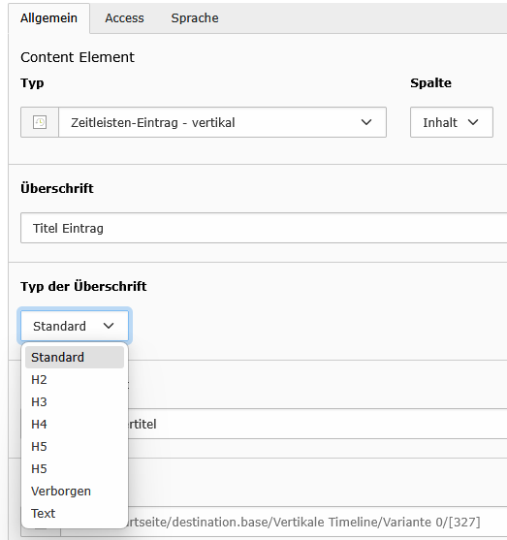This screenshot has height=540, width=507.
Task: Select the Text option in the list
Action: click(x=75, y=514)
